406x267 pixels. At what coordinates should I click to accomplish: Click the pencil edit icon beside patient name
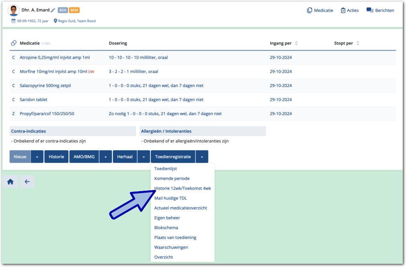[53, 10]
